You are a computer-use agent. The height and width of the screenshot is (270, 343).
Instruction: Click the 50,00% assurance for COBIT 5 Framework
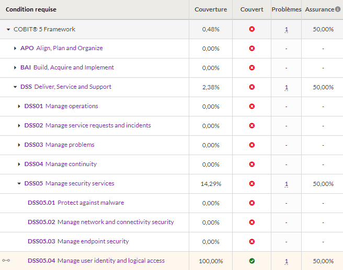coord(323,29)
